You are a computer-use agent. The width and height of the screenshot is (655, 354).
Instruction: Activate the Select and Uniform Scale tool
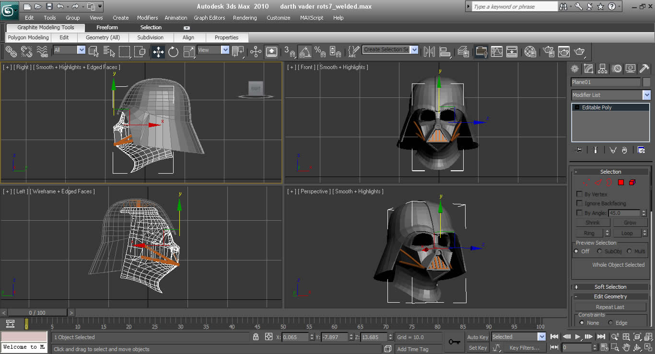189,51
